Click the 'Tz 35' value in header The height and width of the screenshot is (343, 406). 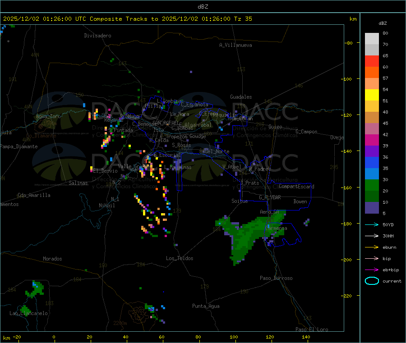[243, 19]
